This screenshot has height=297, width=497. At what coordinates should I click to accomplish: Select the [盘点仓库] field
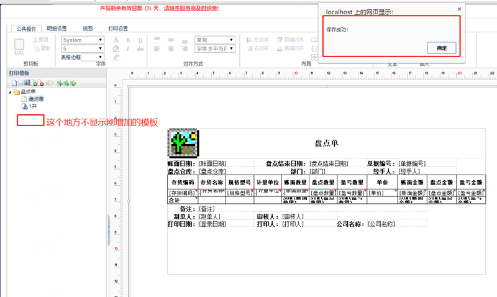click(x=212, y=171)
